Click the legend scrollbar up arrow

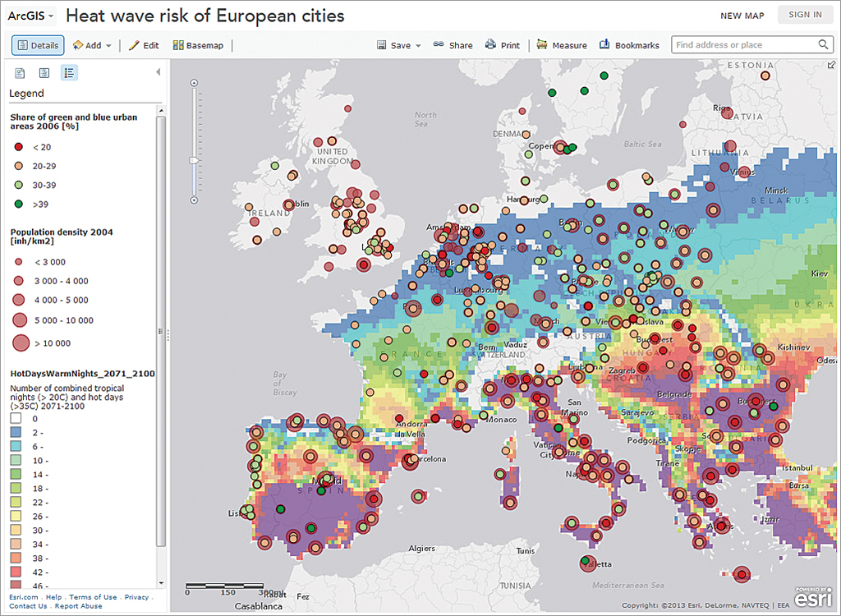click(161, 111)
